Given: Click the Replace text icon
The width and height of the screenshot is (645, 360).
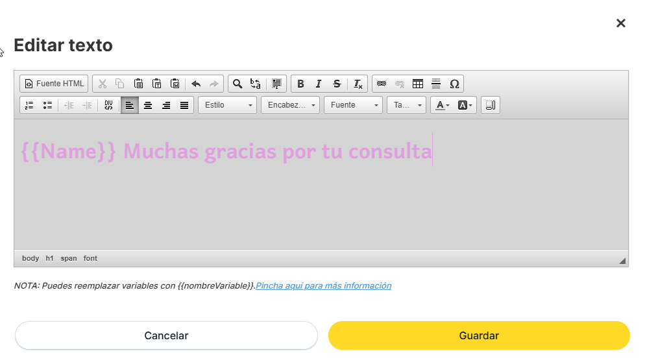Looking at the screenshot, I should click(x=256, y=84).
